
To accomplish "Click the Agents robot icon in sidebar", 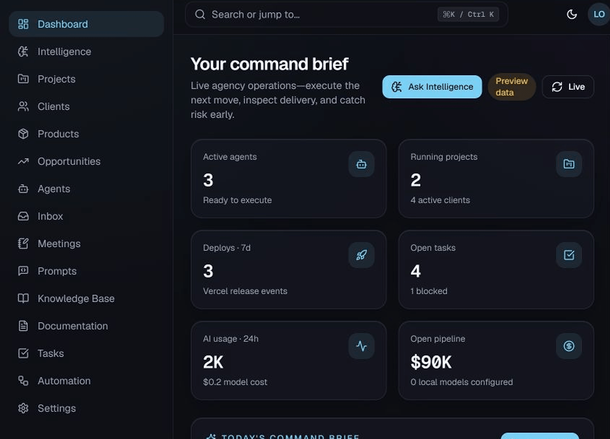I will click(x=23, y=189).
